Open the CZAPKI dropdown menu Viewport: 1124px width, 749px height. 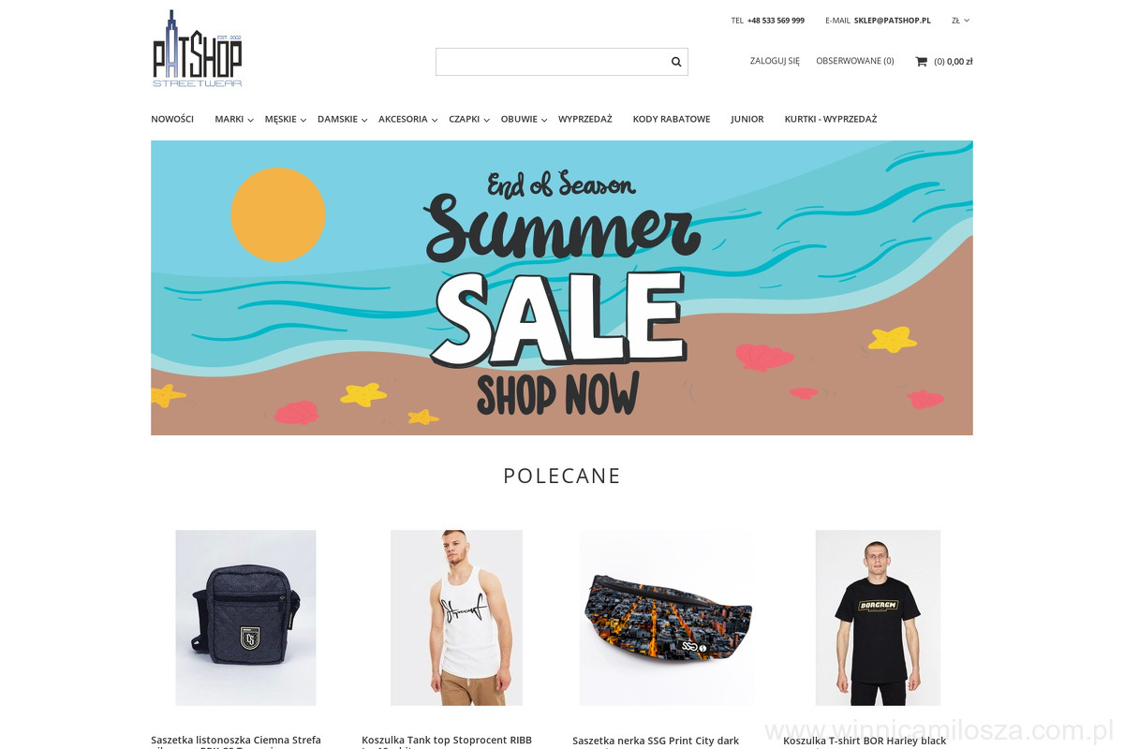469,119
